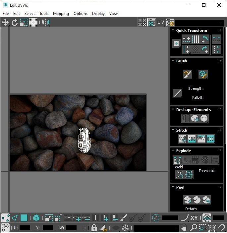
Task: Click Rotate 90 degrees clockwise icon
Action: (x=205, y=49)
